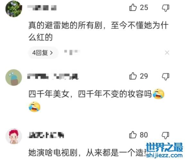Screen dimensions: 186x160
Task: Like the comment with 80 likes
Action: [x=133, y=135]
